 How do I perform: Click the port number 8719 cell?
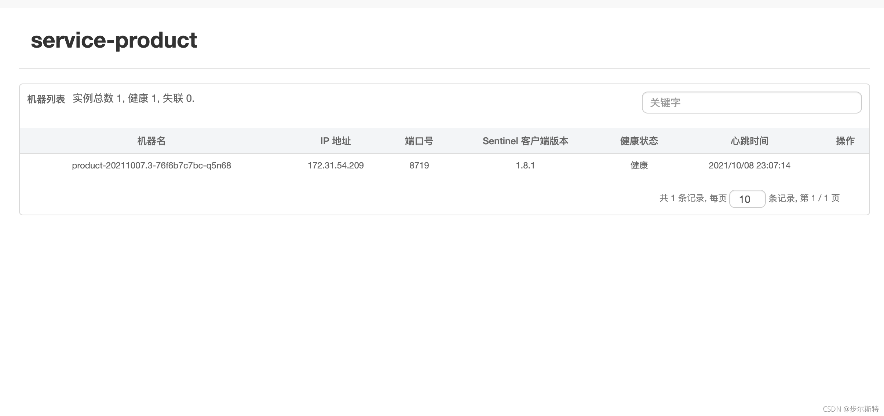[x=419, y=166]
